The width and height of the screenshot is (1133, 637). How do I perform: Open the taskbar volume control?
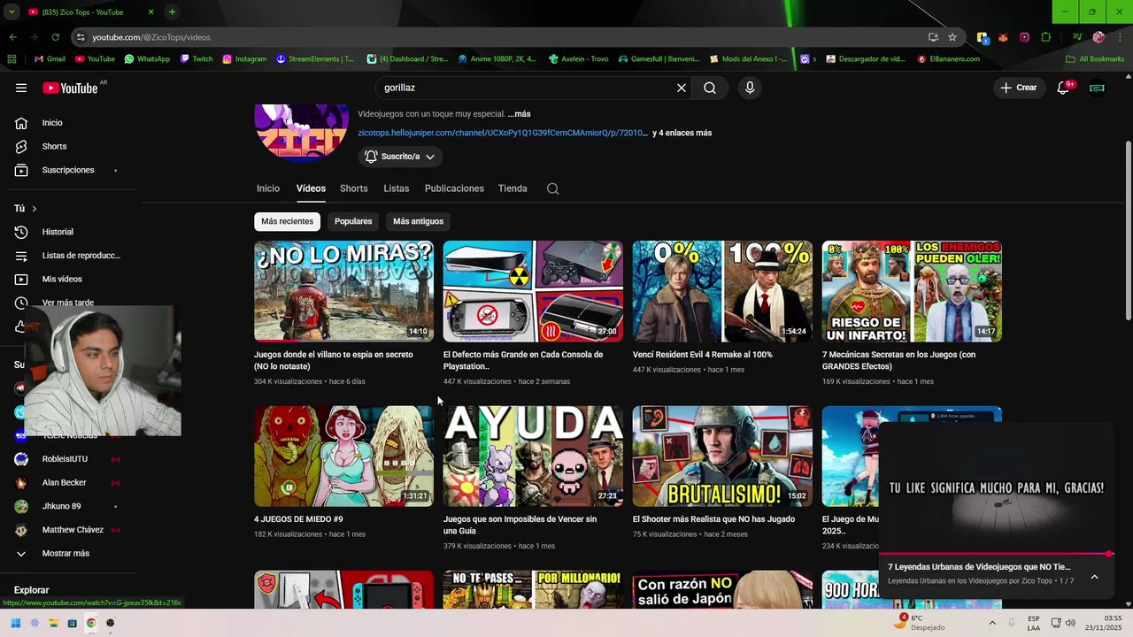(x=1070, y=623)
